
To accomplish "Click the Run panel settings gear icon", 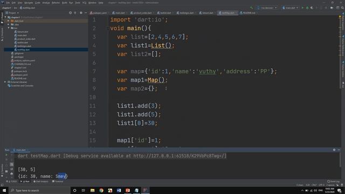I will [334, 150].
